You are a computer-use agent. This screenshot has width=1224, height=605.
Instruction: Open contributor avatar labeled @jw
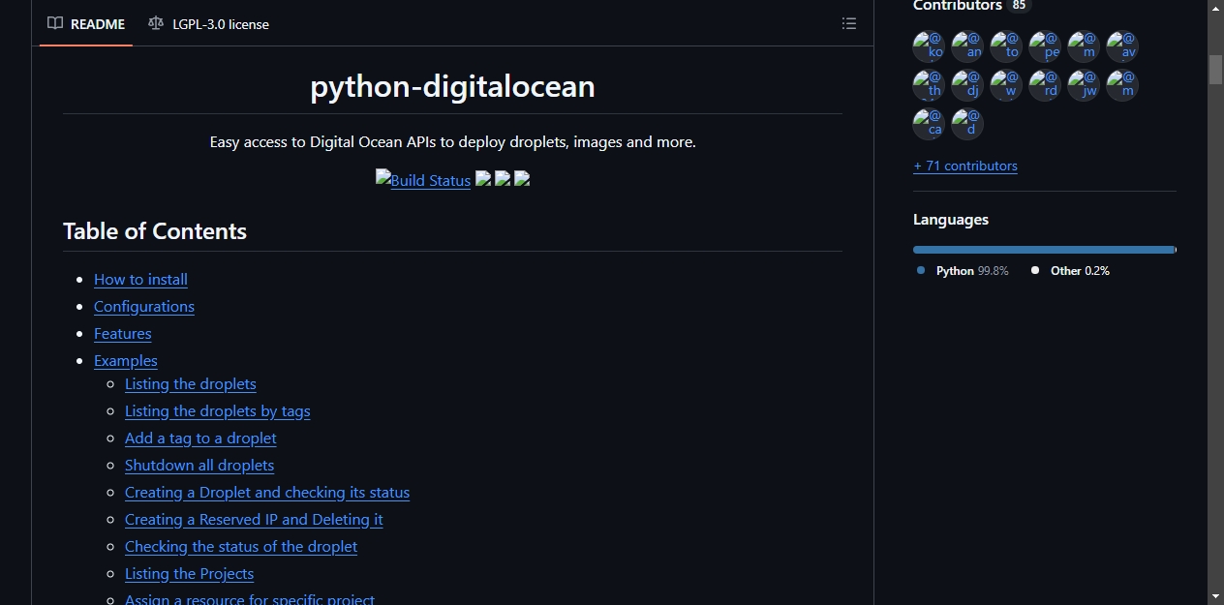pyautogui.click(x=1084, y=85)
